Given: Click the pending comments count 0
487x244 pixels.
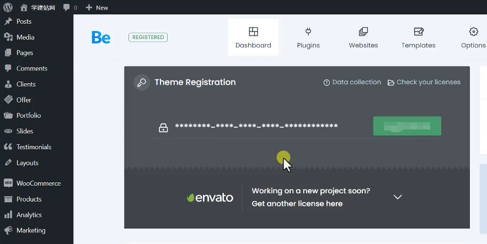Looking at the screenshot, I should [76, 8].
